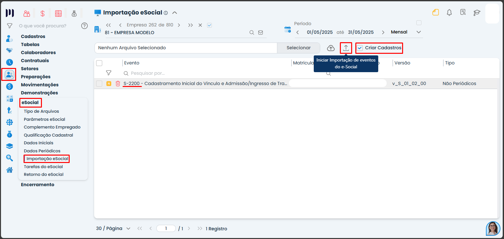Open the Movimentações menu
The image size is (504, 239).
pyautogui.click(x=40, y=85)
